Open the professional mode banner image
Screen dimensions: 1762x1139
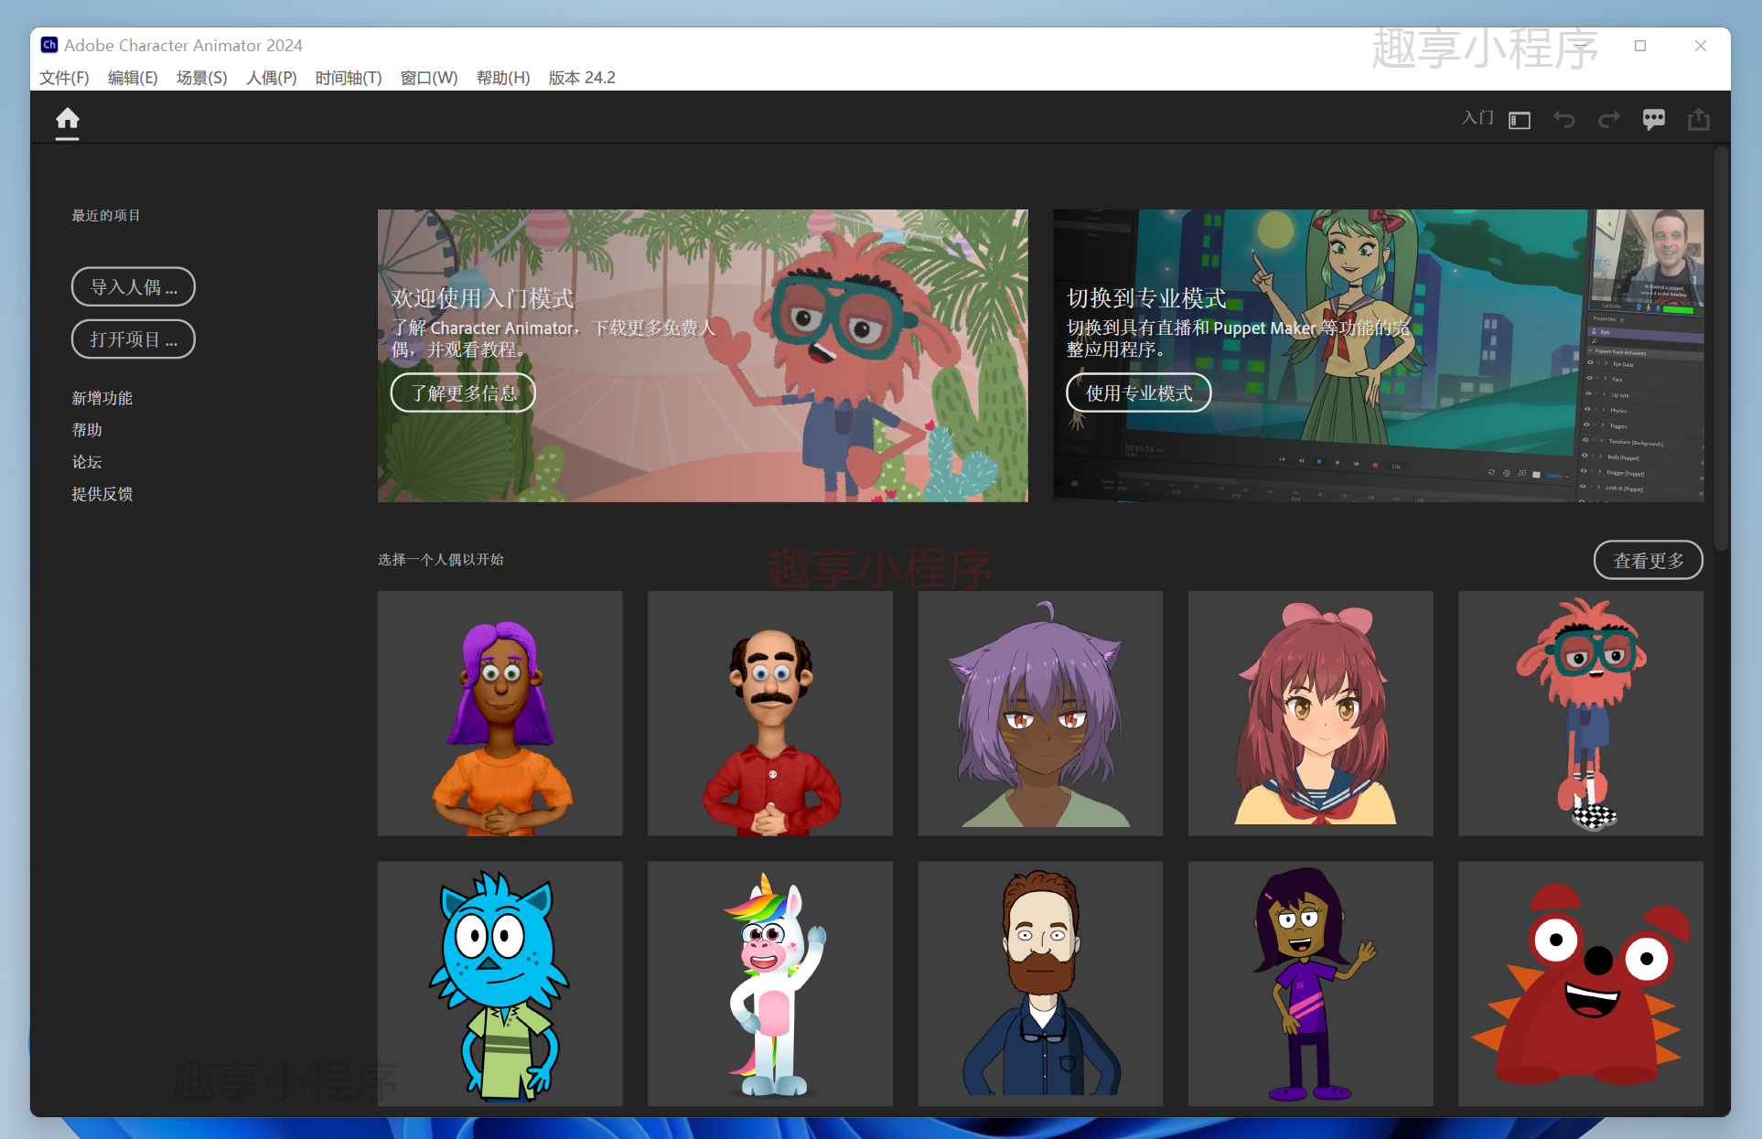coord(1379,356)
